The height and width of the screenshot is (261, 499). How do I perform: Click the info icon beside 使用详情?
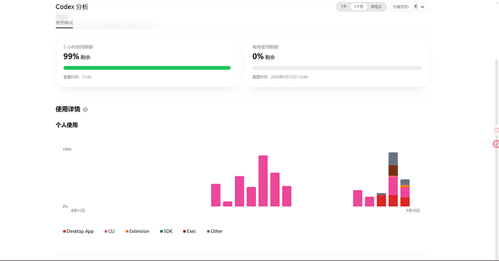click(x=85, y=110)
